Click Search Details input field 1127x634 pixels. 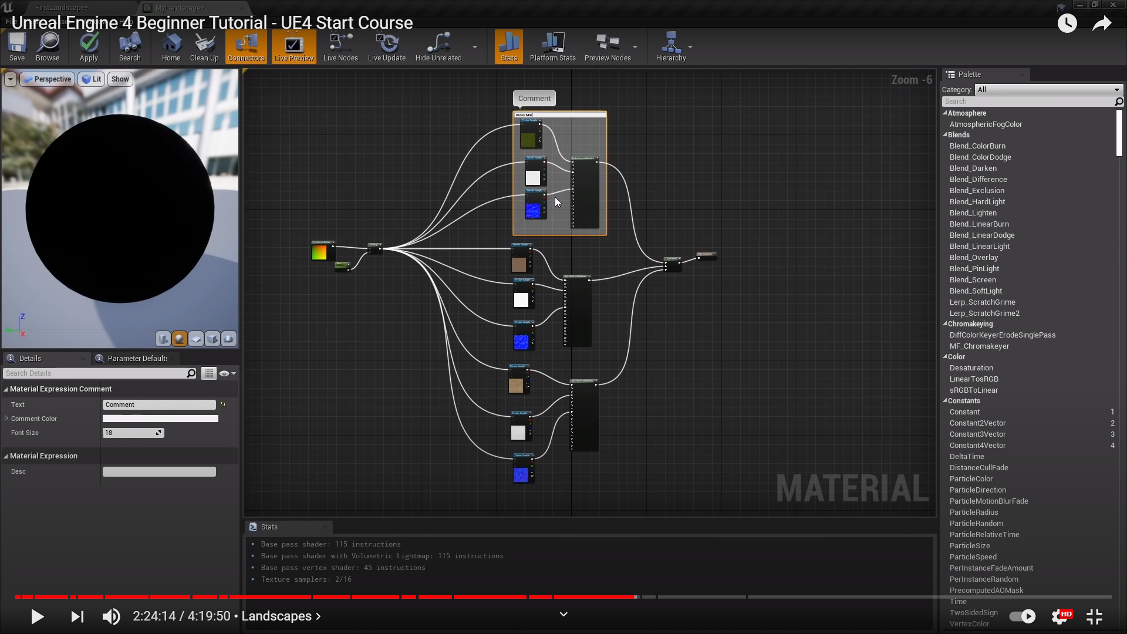(100, 373)
